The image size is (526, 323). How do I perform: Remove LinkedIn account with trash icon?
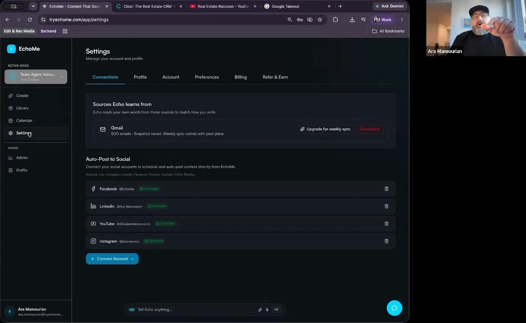point(386,206)
